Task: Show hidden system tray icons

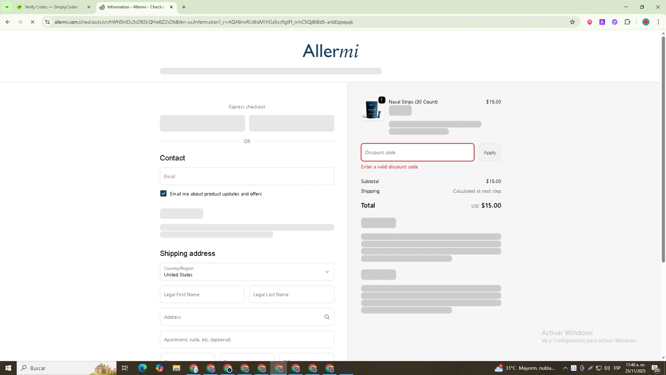Action: [565, 368]
